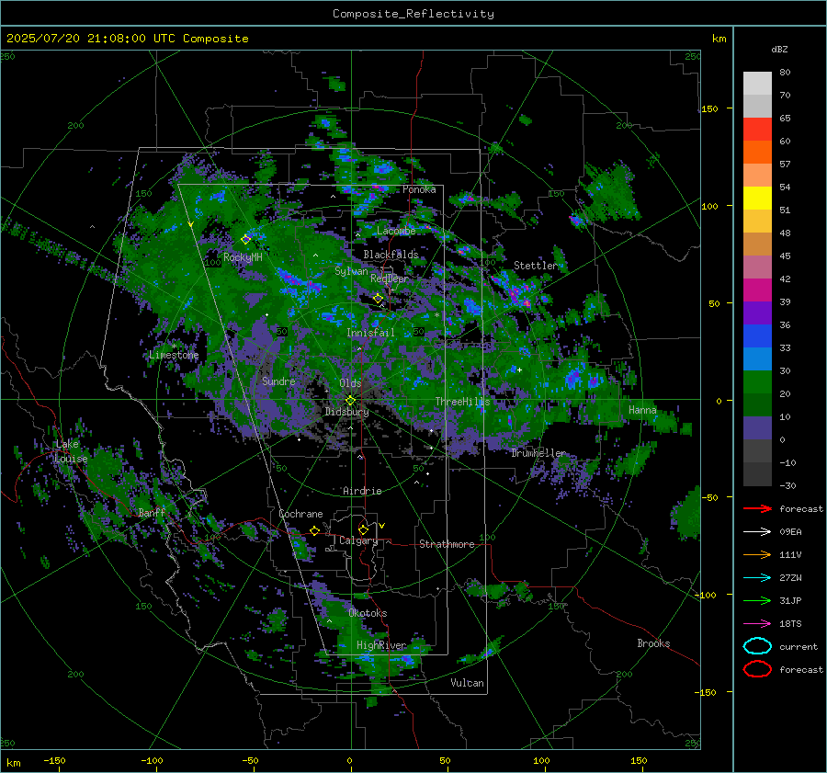This screenshot has height=773, width=827.
Task: Click the red forecast ellipse in legend
Action: (x=757, y=669)
